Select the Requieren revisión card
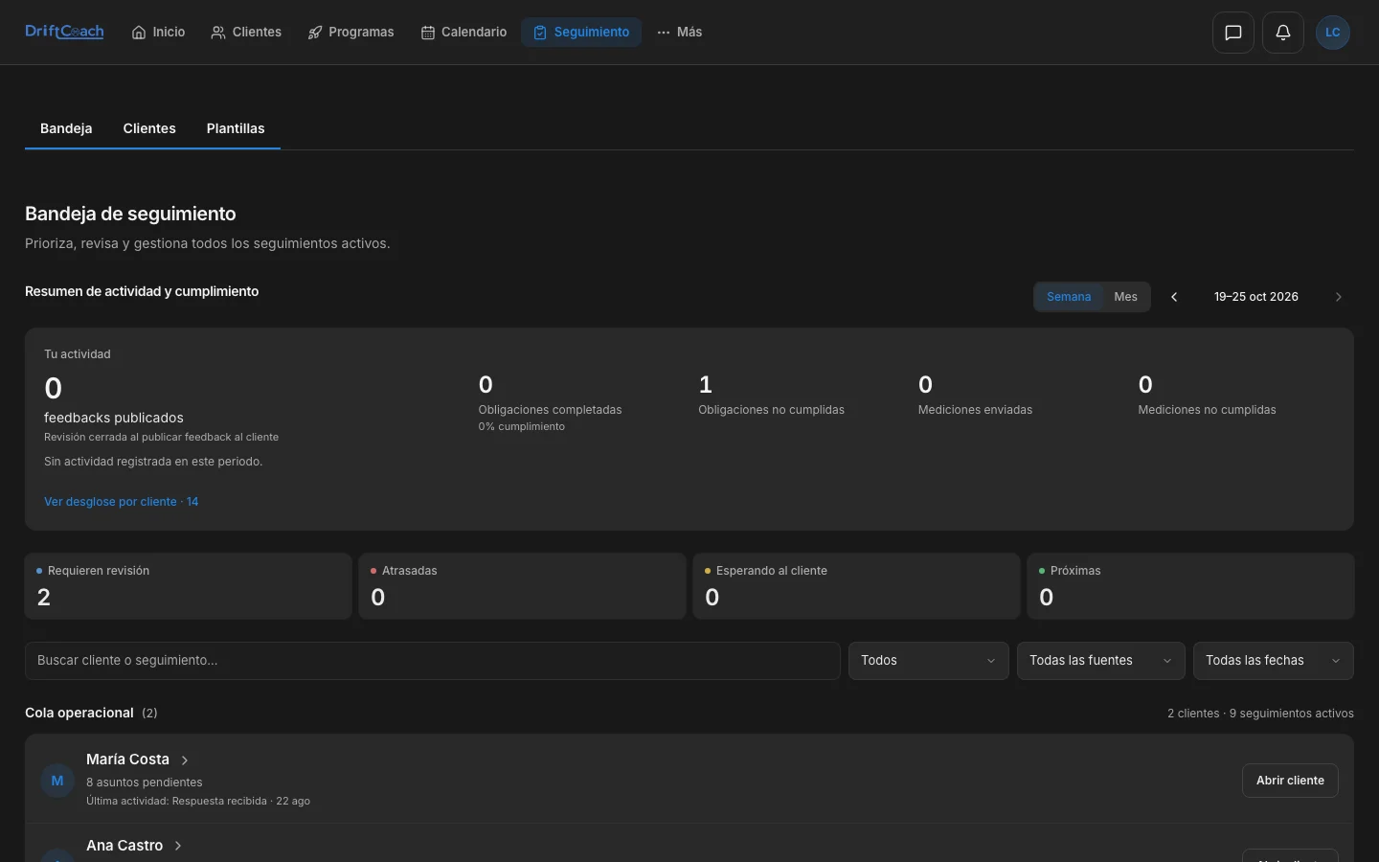This screenshot has width=1379, height=862. pyautogui.click(x=189, y=586)
